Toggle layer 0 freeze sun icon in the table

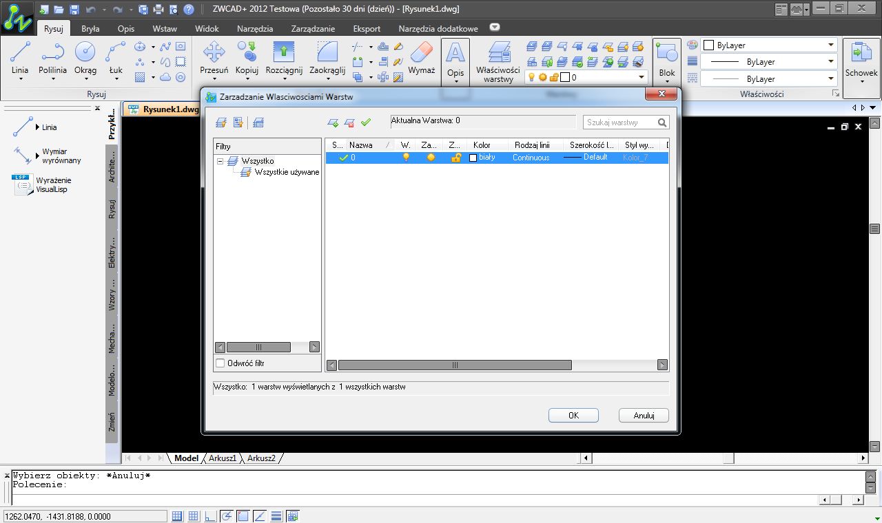coord(431,158)
